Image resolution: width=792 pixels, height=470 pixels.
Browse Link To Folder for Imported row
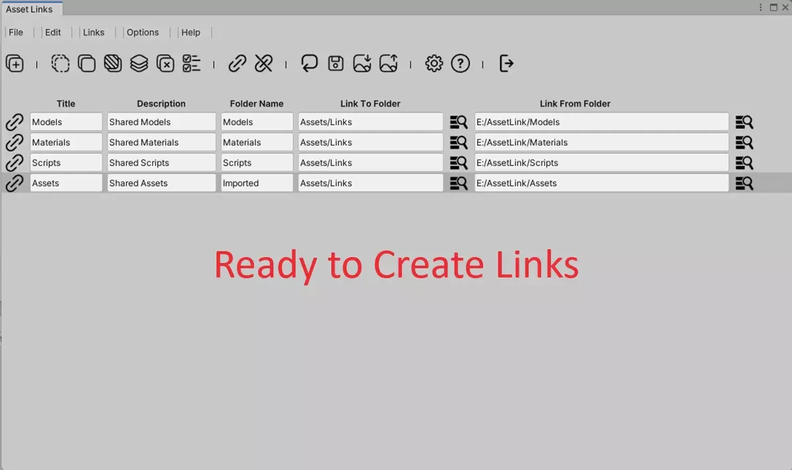tap(459, 183)
